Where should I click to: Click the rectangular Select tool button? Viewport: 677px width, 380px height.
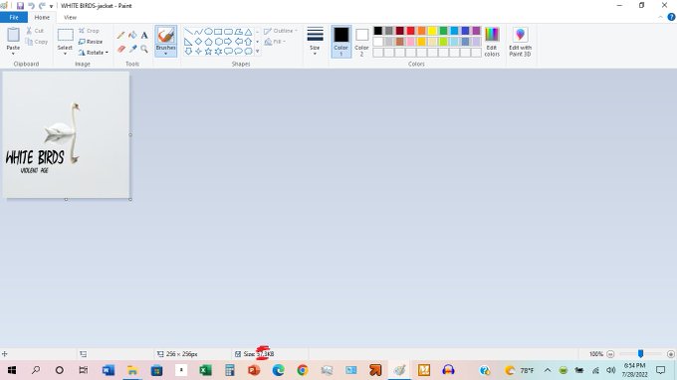pos(65,36)
